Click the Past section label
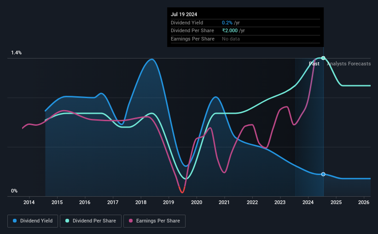The height and width of the screenshot is (234, 378). pos(314,64)
